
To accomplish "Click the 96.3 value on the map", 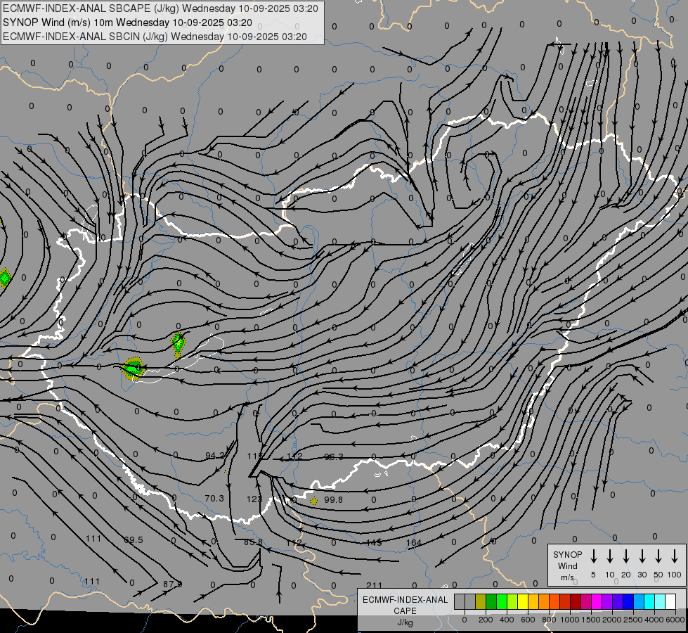I will tap(334, 457).
